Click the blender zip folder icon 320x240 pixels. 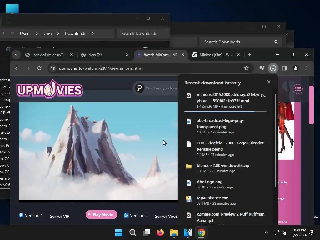(189, 166)
